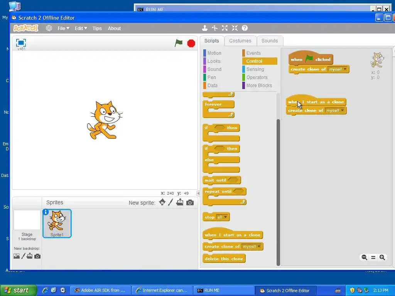
Task: Select the Looks block category
Action: (214, 61)
